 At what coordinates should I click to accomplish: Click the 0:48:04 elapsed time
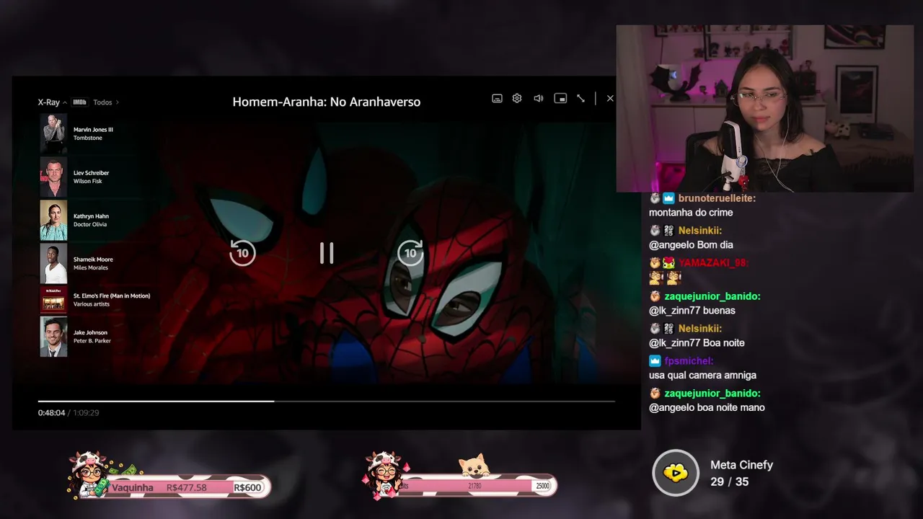[x=51, y=413]
